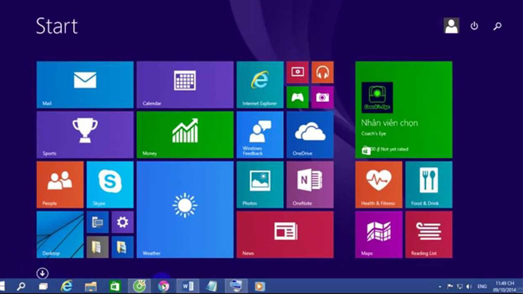Screen dimensions: 523x294
Task: Click the Windows Start button in taskbar
Action: coord(2,286)
